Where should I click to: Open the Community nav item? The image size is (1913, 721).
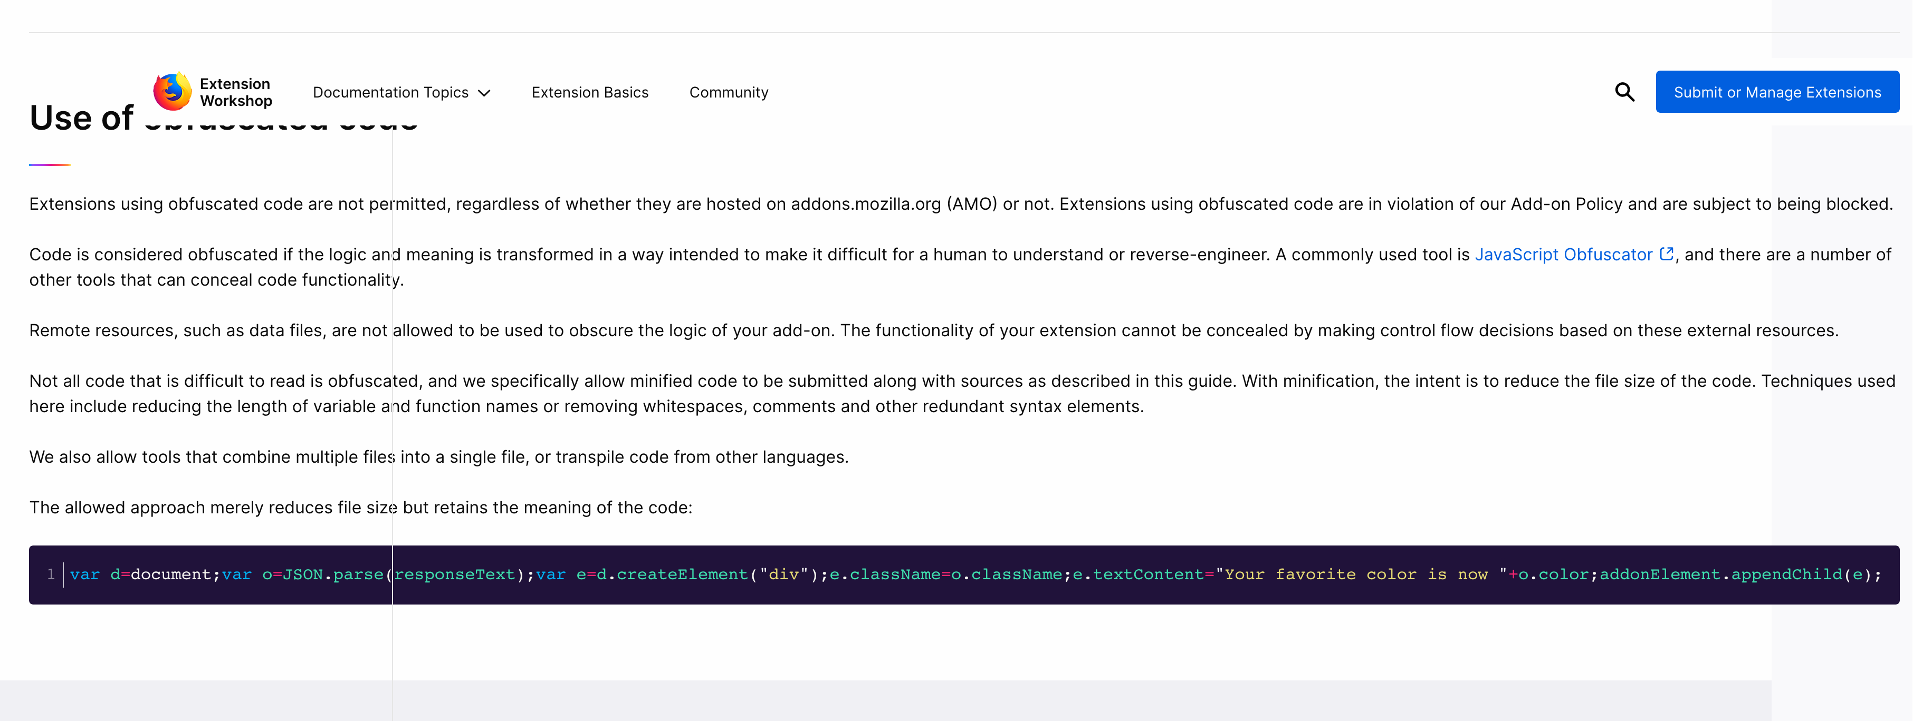[728, 93]
